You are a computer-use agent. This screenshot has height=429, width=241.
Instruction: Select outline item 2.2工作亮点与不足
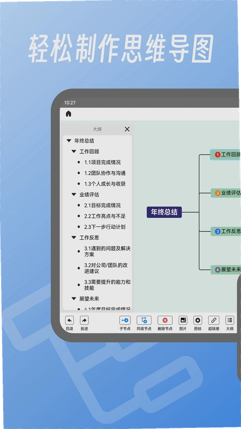coord(105,216)
